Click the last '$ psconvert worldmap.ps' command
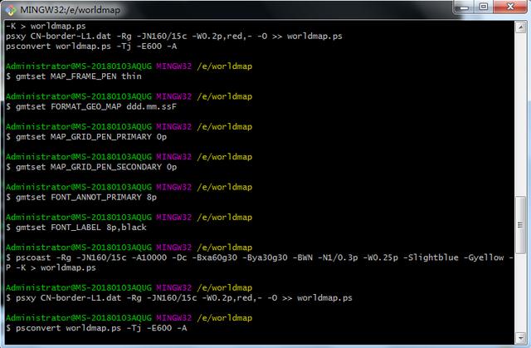531x348 pixels. pyautogui.click(x=96, y=328)
